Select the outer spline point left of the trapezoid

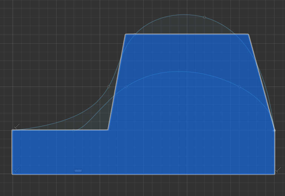tap(109, 87)
